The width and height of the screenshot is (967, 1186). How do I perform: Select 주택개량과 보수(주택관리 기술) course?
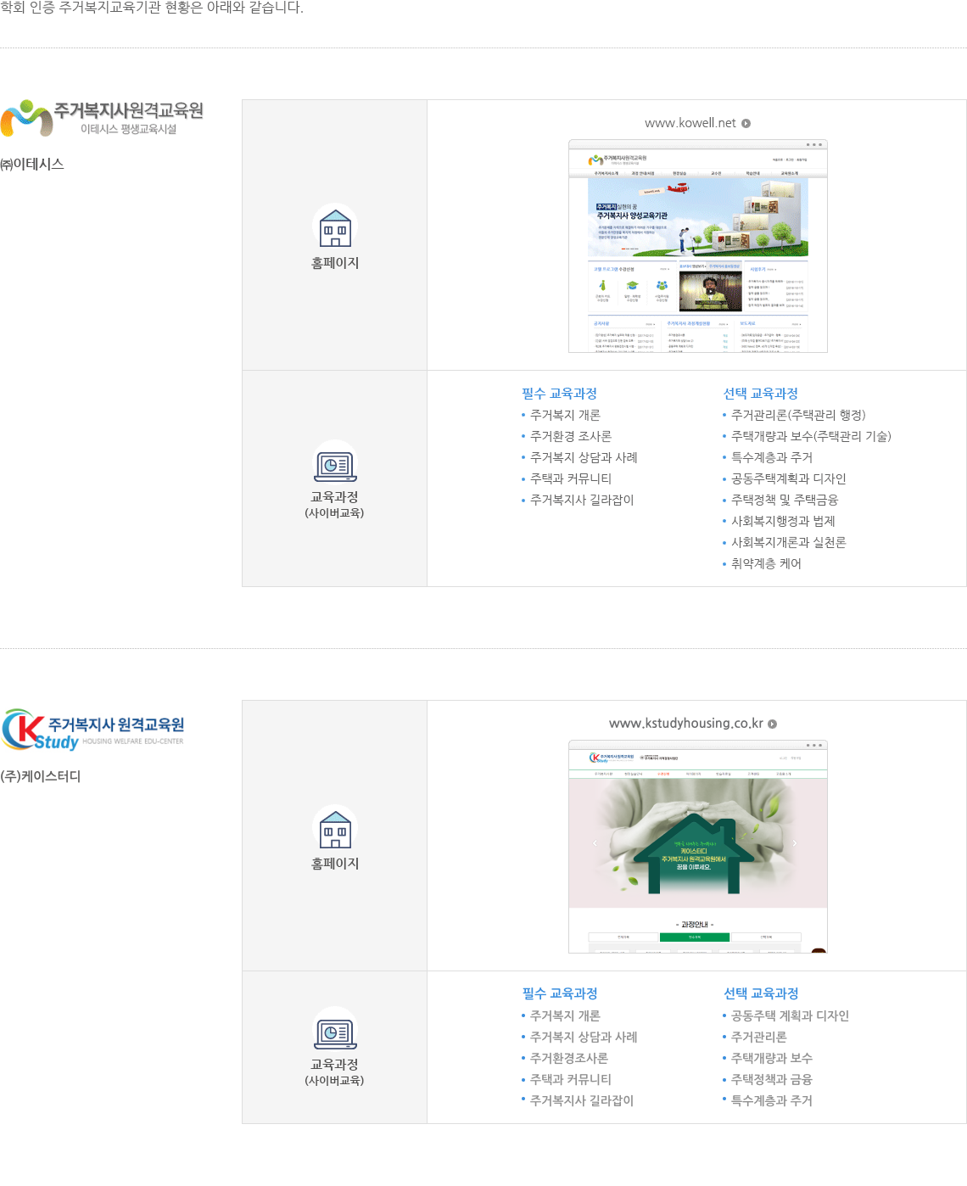click(811, 436)
